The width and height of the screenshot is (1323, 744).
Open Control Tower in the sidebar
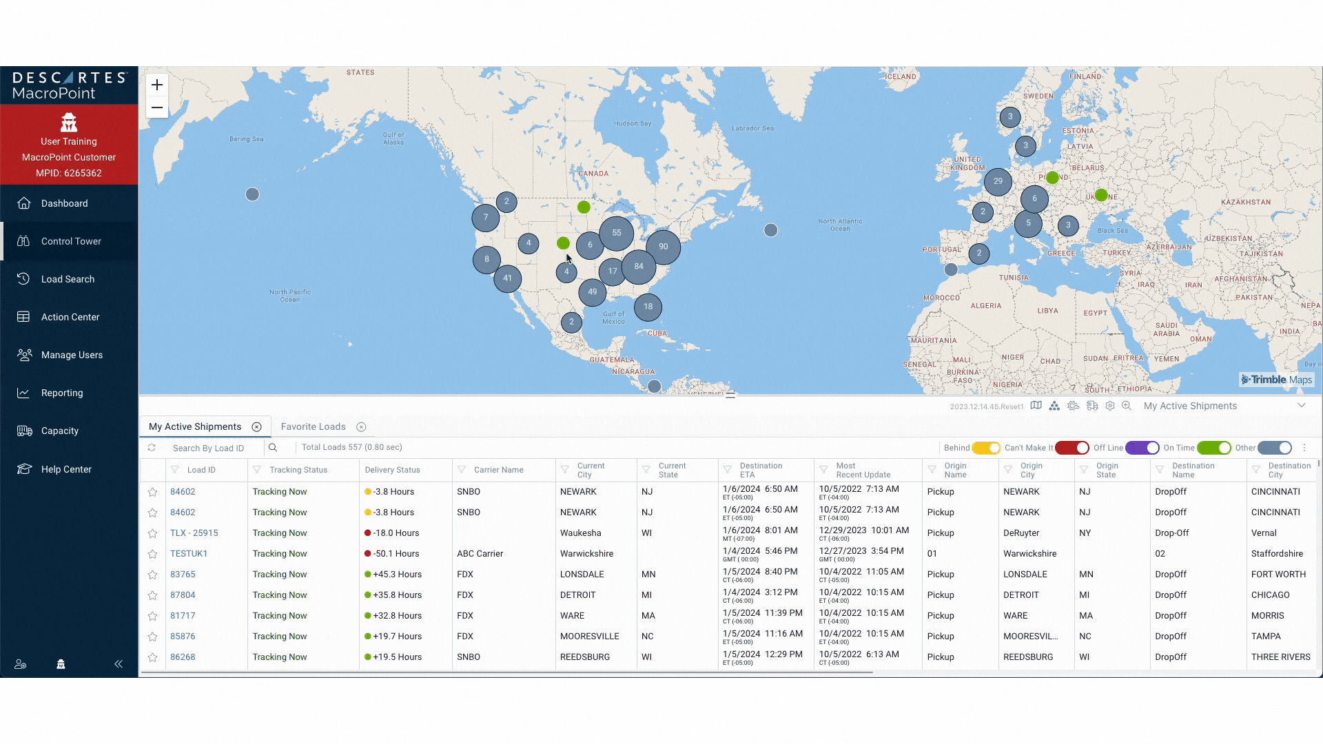[x=70, y=241]
